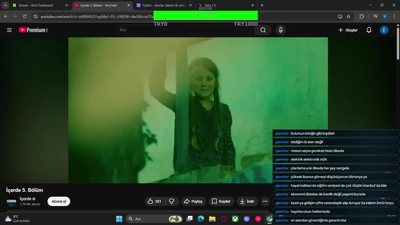Go back with the browser back arrow

click(6, 16)
